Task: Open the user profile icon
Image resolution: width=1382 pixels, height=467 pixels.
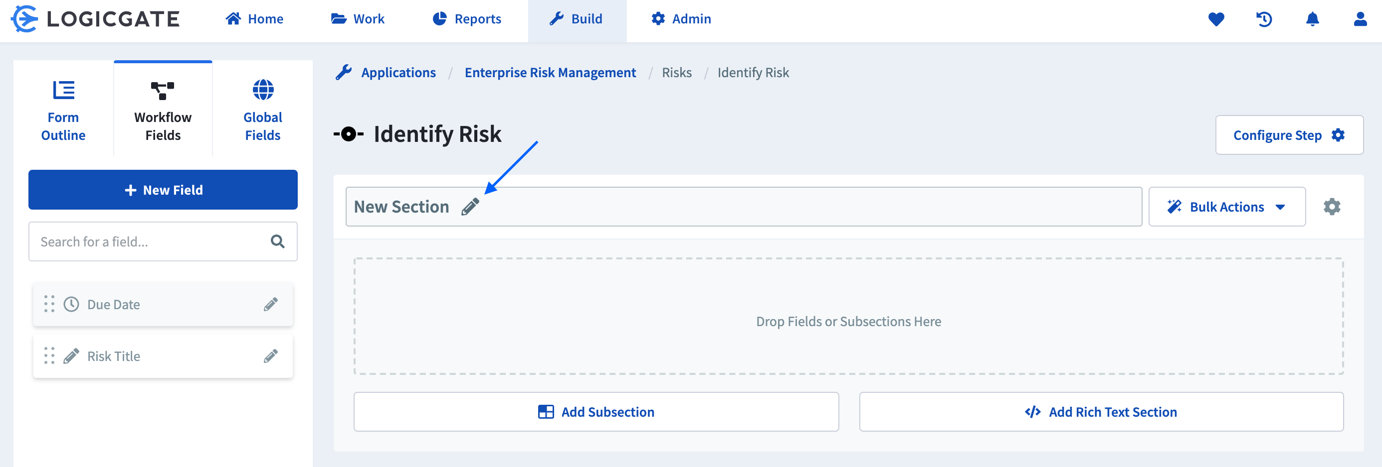Action: tap(1360, 19)
